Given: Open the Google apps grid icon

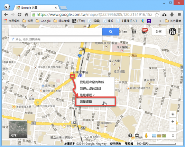Looking at the screenshot, I should [134, 31].
